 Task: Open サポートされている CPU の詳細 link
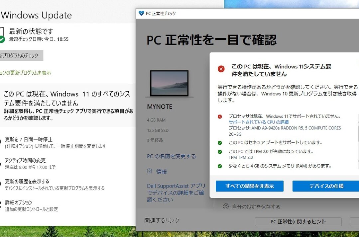pyautogui.click(x=259, y=122)
